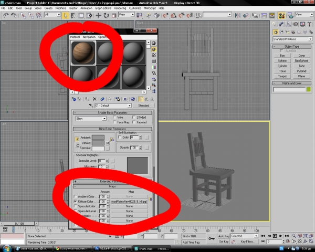
Task: Click the Redo arrow in main toolbar
Action: [x=14, y=15]
